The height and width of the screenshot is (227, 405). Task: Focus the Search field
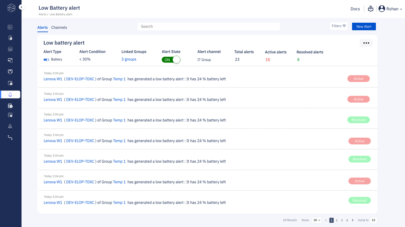(209, 26)
